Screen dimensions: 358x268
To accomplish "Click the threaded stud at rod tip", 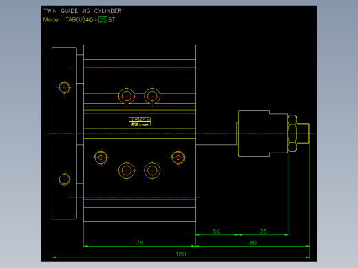I will (304, 133).
